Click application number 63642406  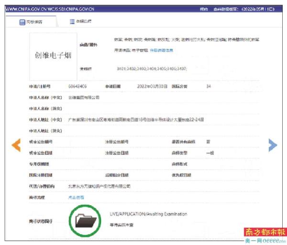tap(77, 87)
